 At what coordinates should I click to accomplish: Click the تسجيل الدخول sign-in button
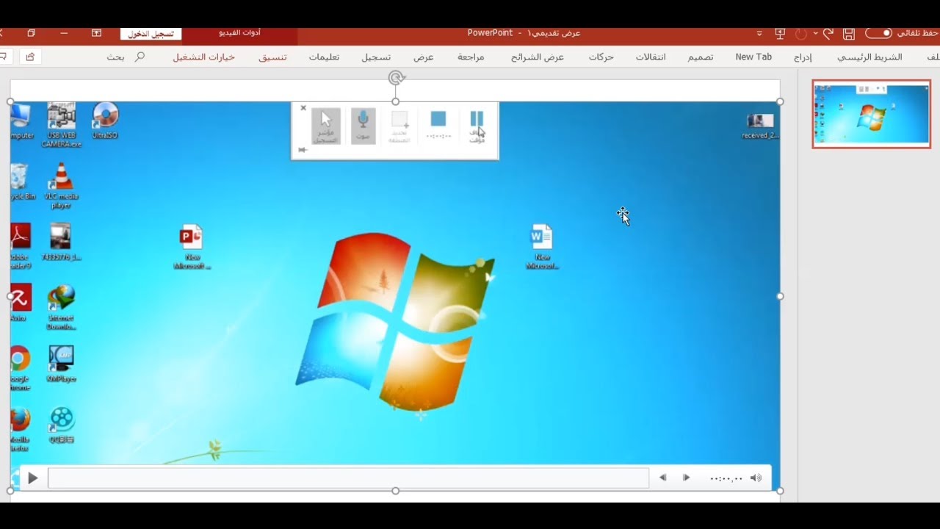(151, 34)
